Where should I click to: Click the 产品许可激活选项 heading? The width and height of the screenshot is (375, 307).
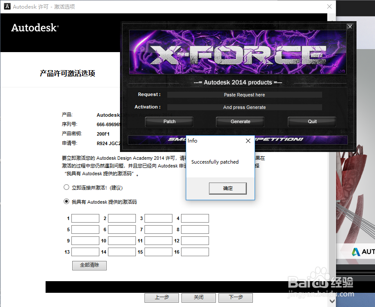click(x=68, y=73)
